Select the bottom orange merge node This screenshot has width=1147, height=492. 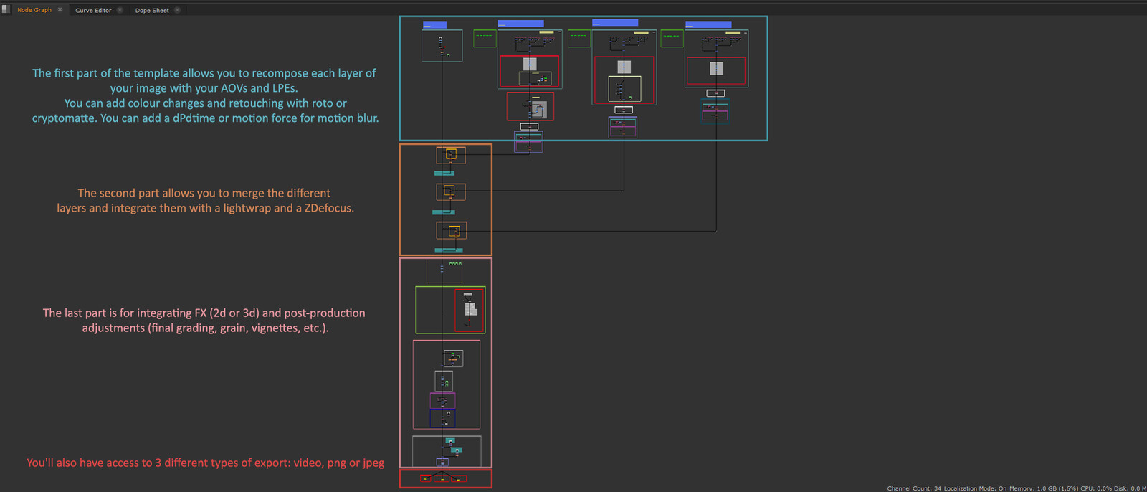(454, 231)
